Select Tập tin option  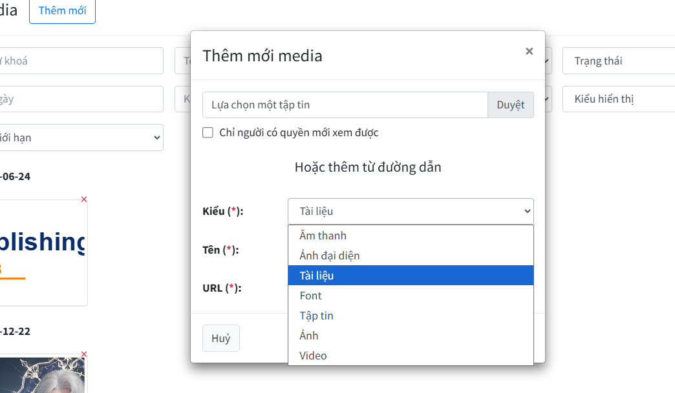click(411, 316)
